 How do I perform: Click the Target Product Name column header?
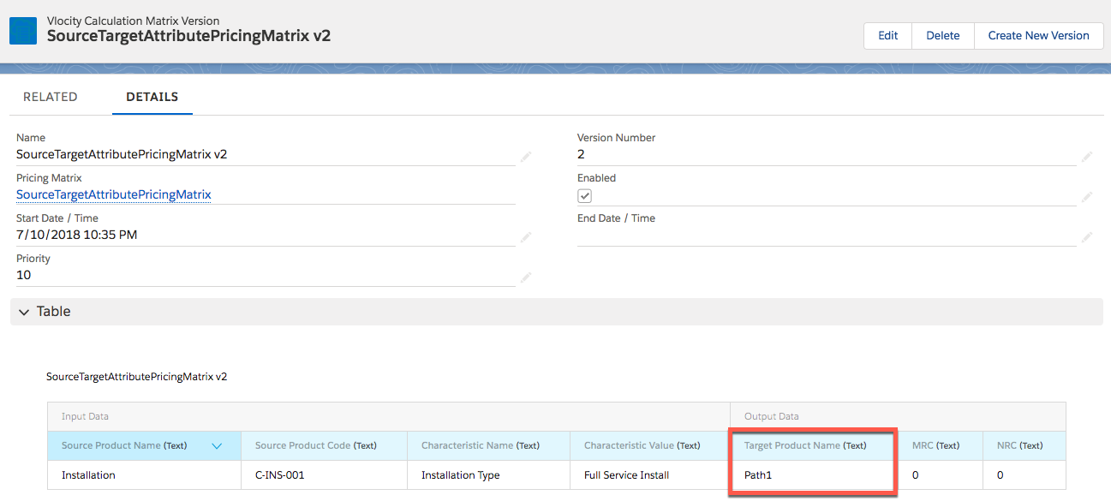click(814, 445)
